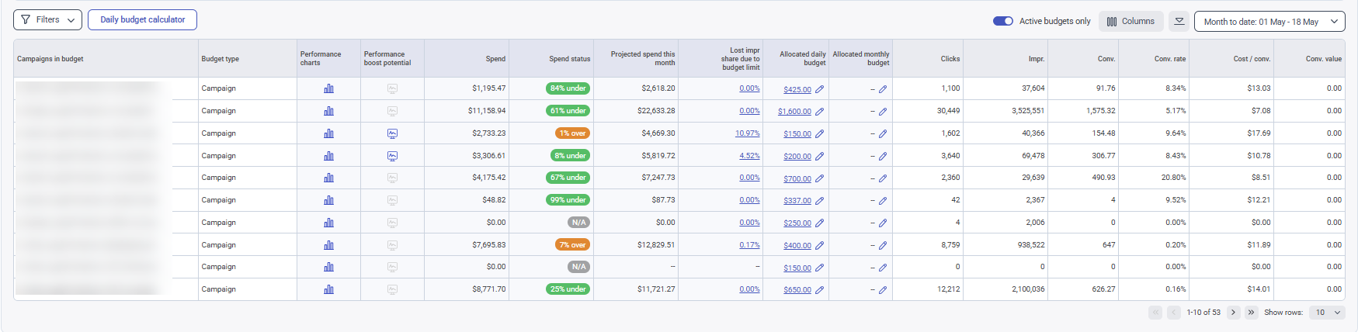The width and height of the screenshot is (1358, 332).
Task: Change the Show rows count dropdown
Action: click(x=1328, y=312)
